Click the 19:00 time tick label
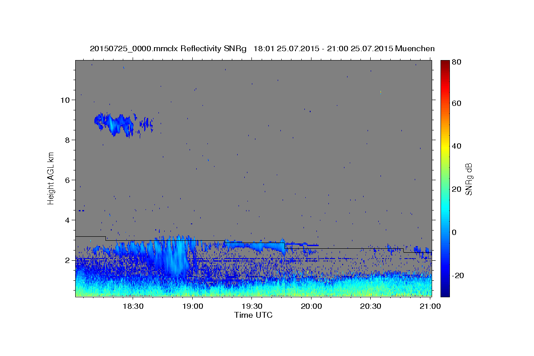 click(192, 306)
